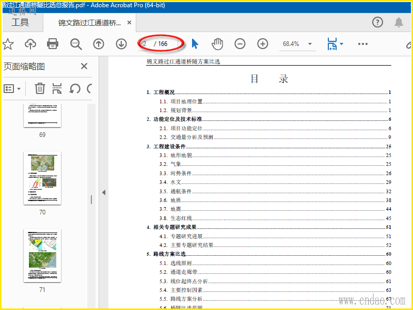
Task: Click contents entry 4.2. 主要专题研究结果
Action: (x=275, y=245)
